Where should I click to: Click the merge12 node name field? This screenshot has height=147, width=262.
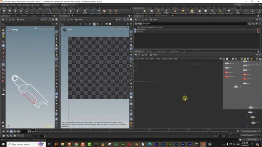195,24
